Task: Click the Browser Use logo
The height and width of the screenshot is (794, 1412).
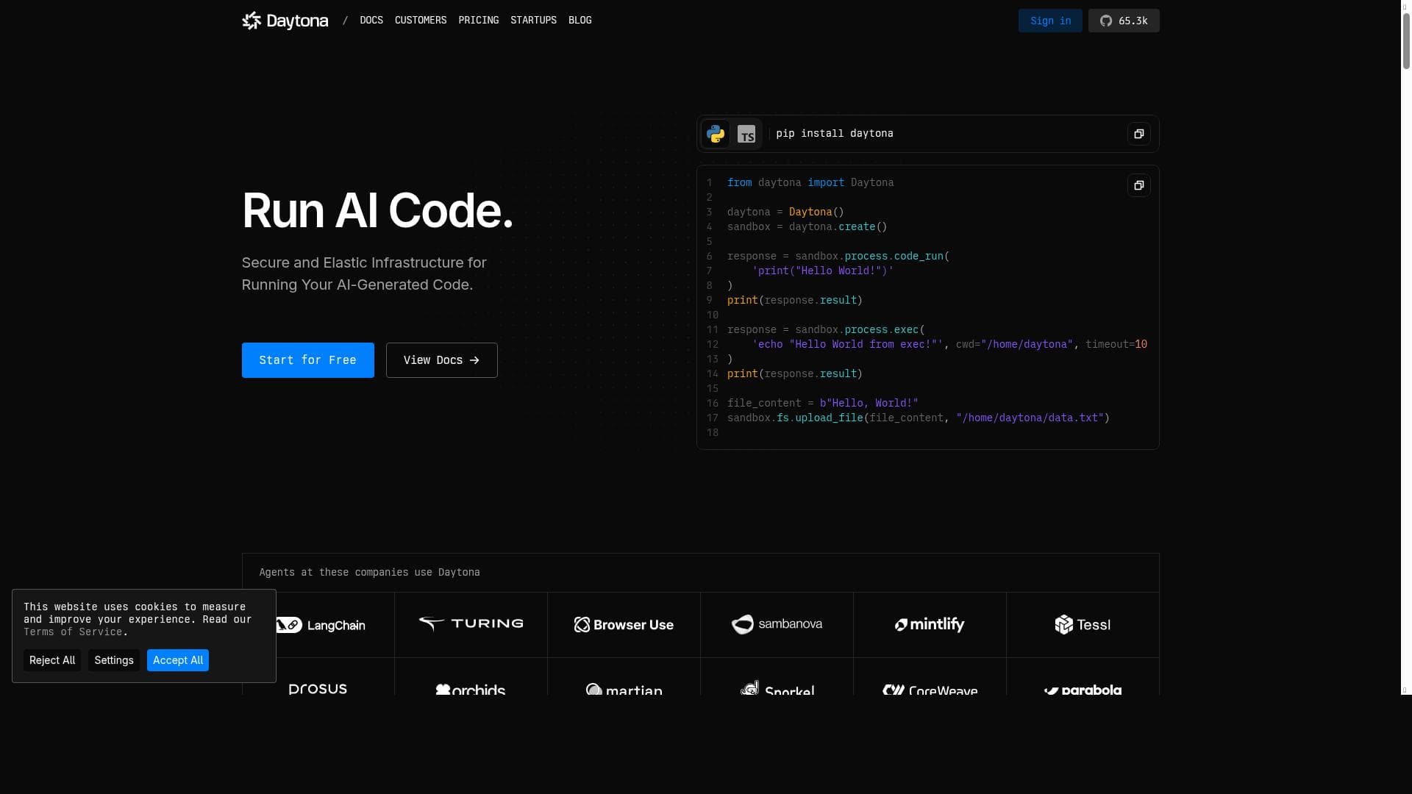Action: point(624,625)
